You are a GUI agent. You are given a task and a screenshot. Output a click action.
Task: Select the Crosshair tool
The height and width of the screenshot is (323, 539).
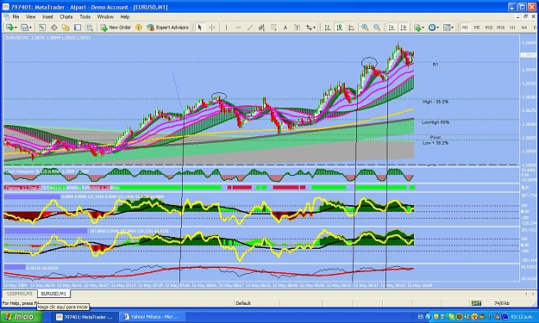pyautogui.click(x=212, y=28)
